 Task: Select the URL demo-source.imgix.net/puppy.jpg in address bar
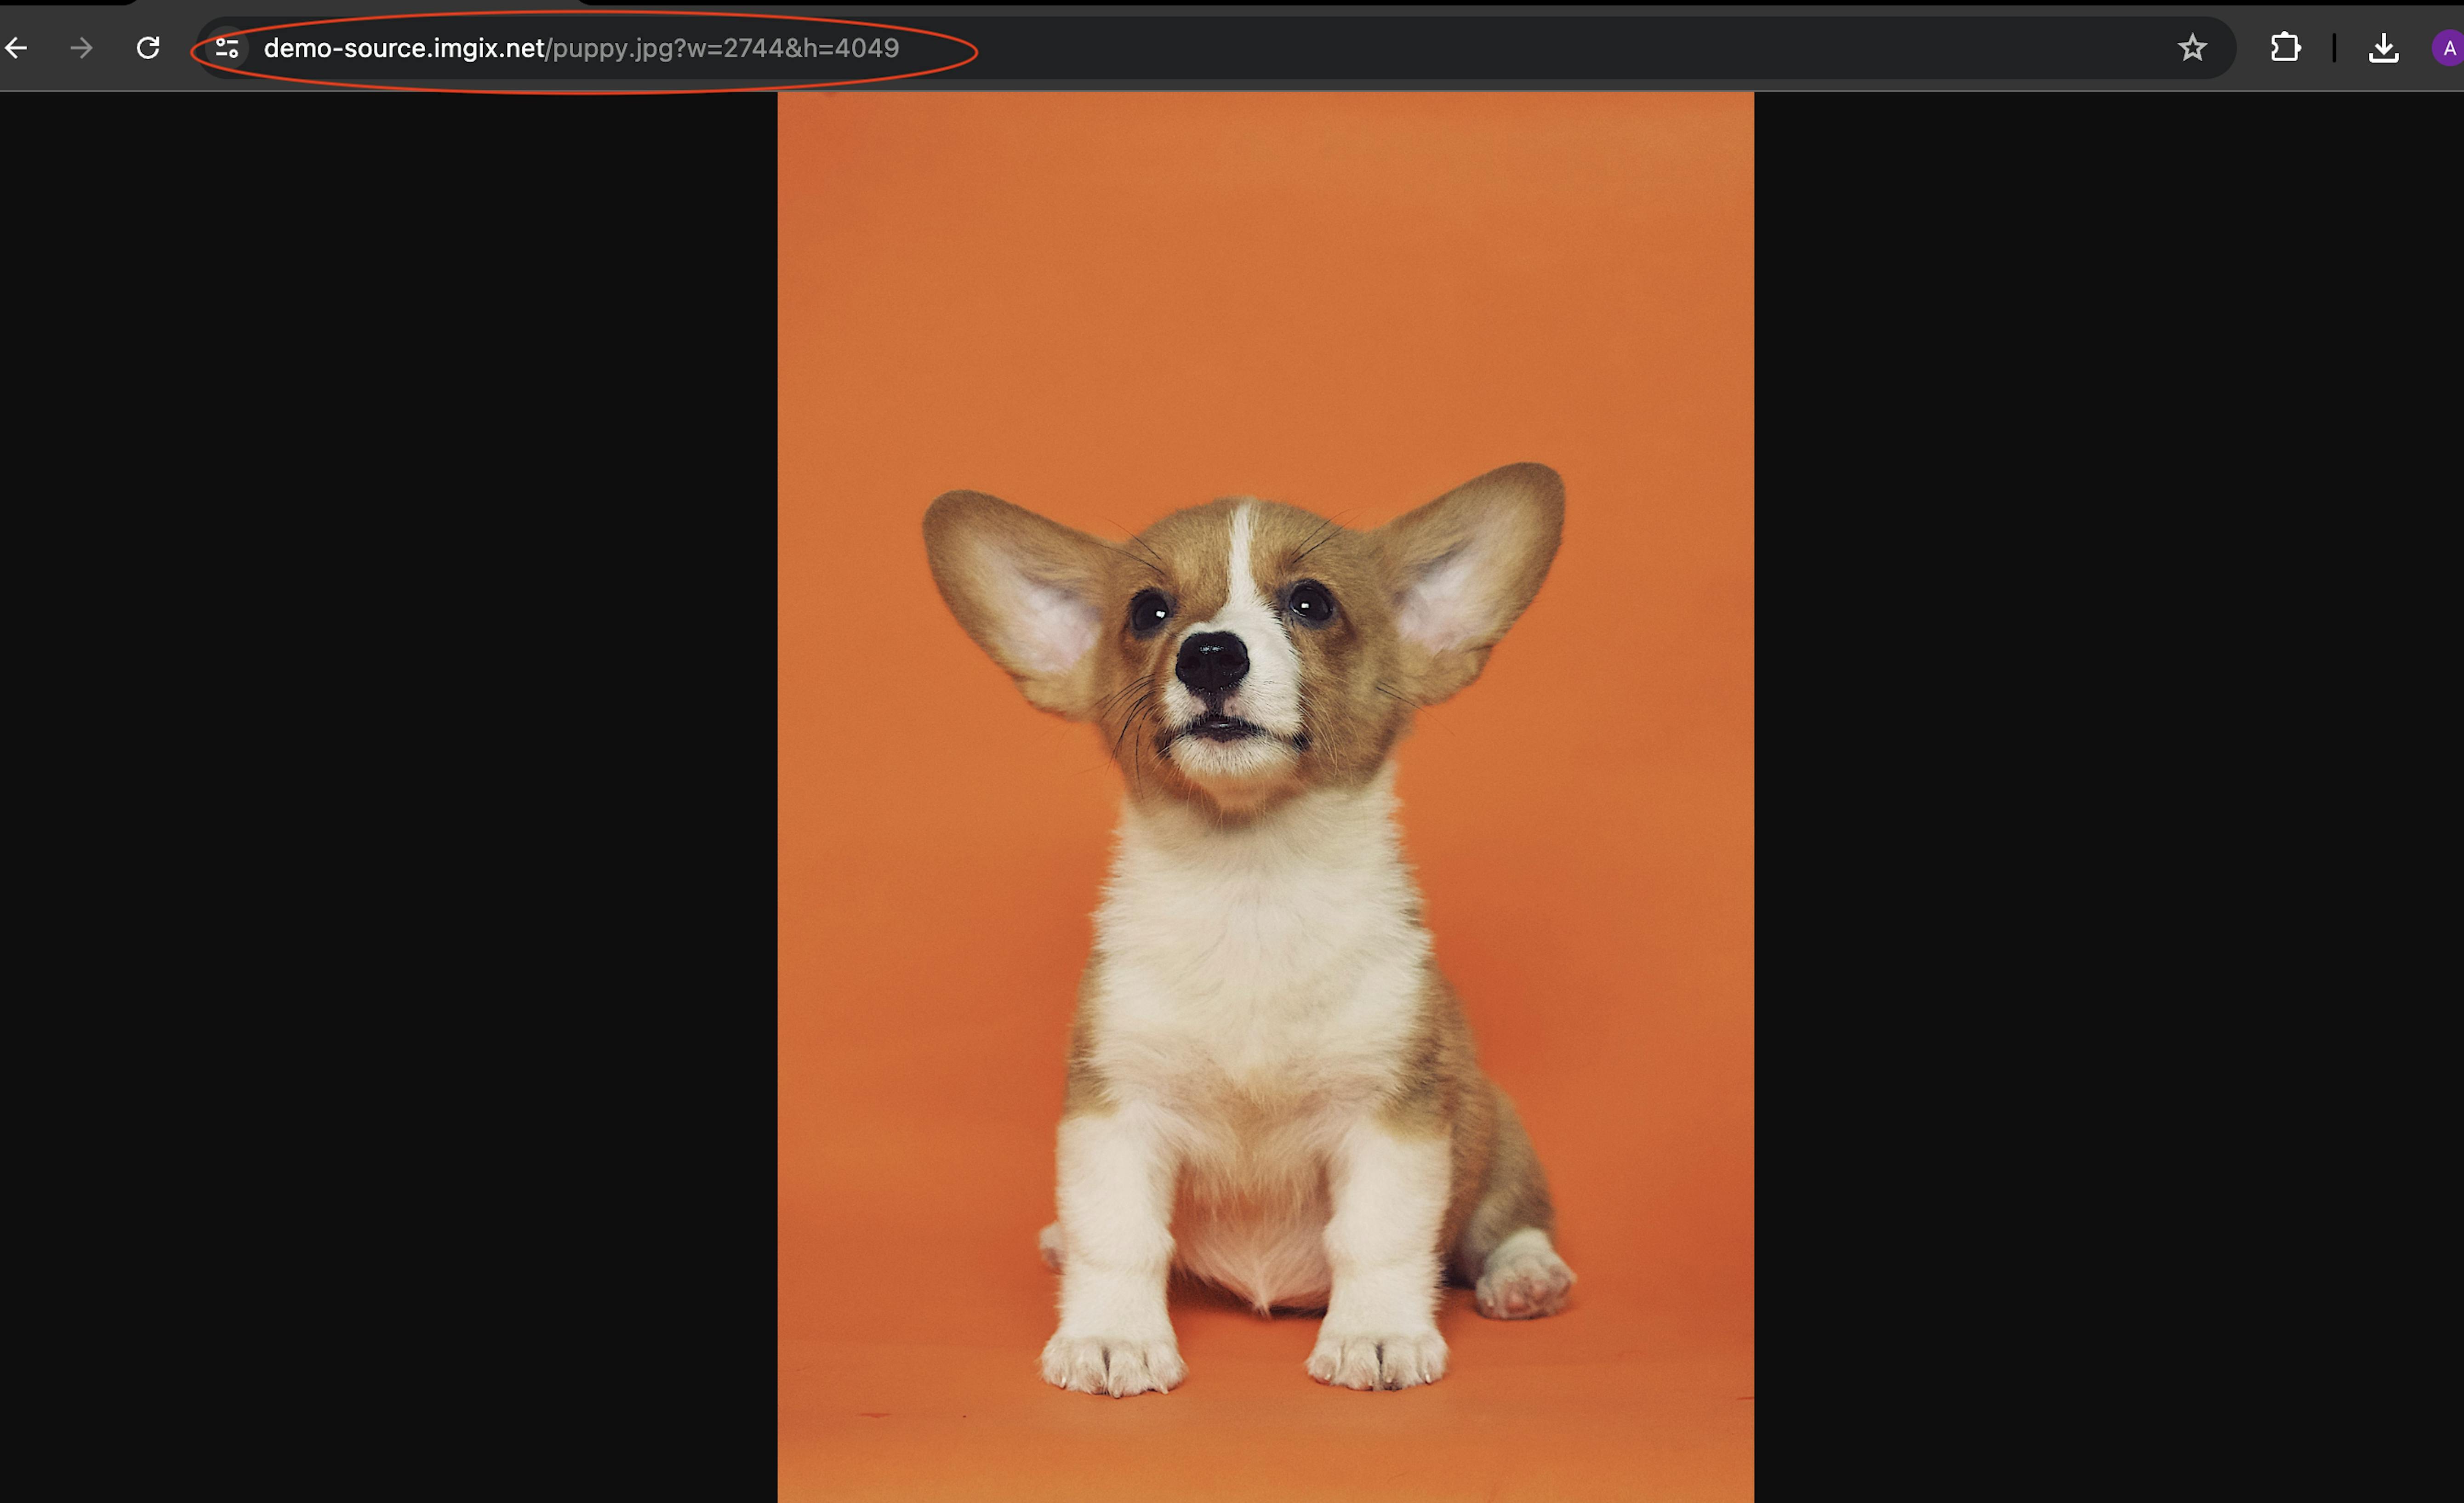click(x=581, y=48)
